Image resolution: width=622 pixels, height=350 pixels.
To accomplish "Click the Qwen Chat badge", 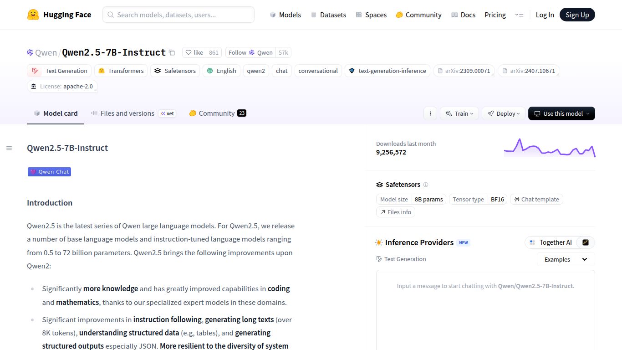I will (49, 172).
